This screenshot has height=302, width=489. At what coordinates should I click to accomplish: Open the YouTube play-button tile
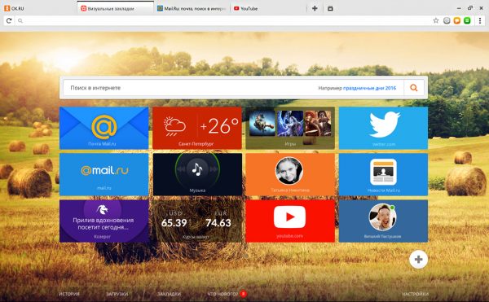coord(290,221)
